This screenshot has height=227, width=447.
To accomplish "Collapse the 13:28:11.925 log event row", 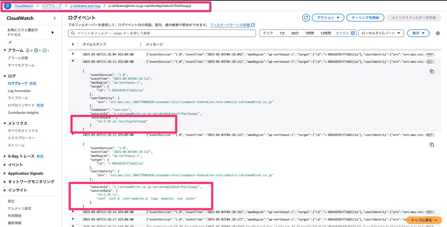I will 73,61.
